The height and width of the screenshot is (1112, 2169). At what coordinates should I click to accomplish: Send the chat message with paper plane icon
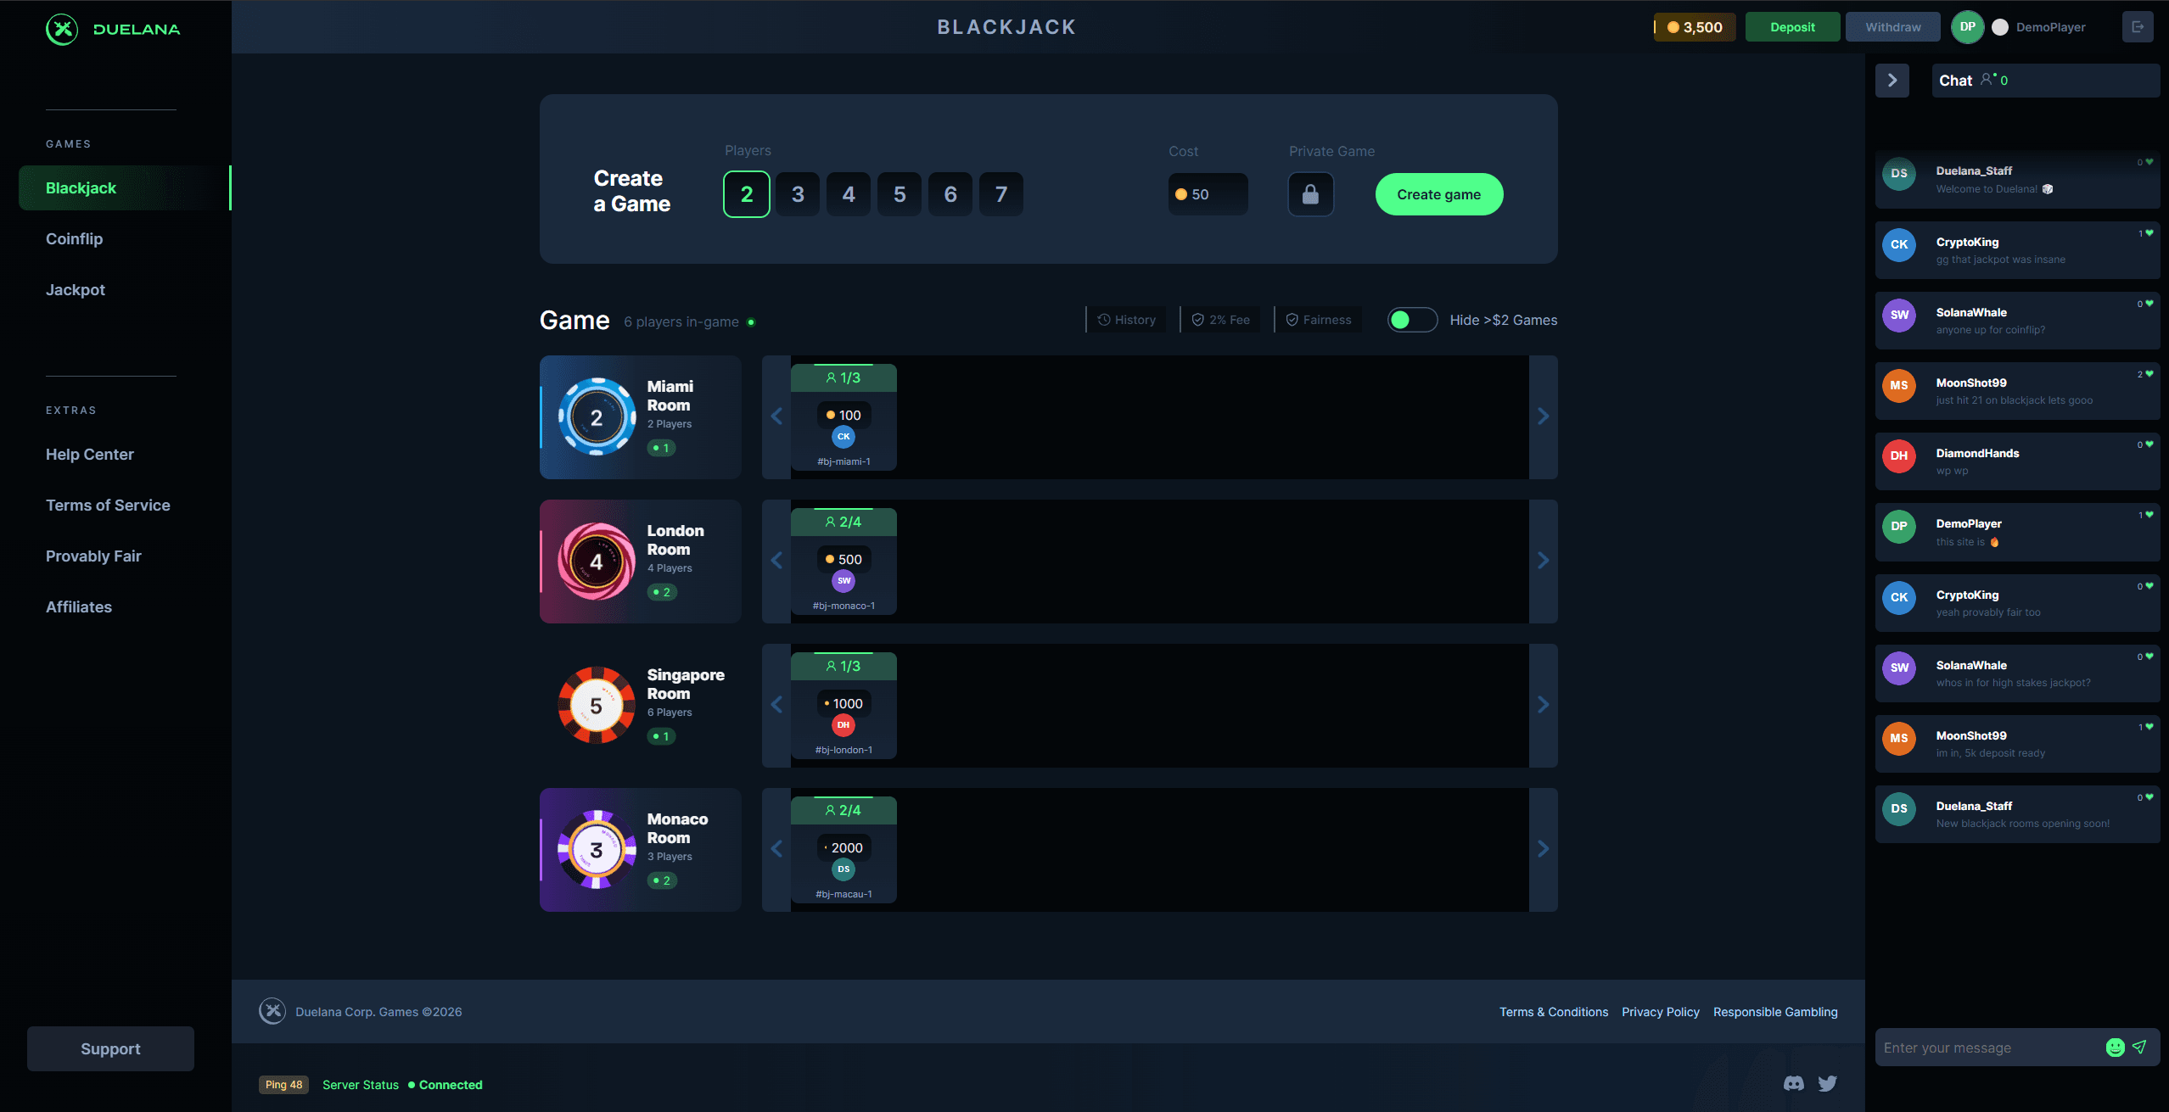[x=2139, y=1048]
